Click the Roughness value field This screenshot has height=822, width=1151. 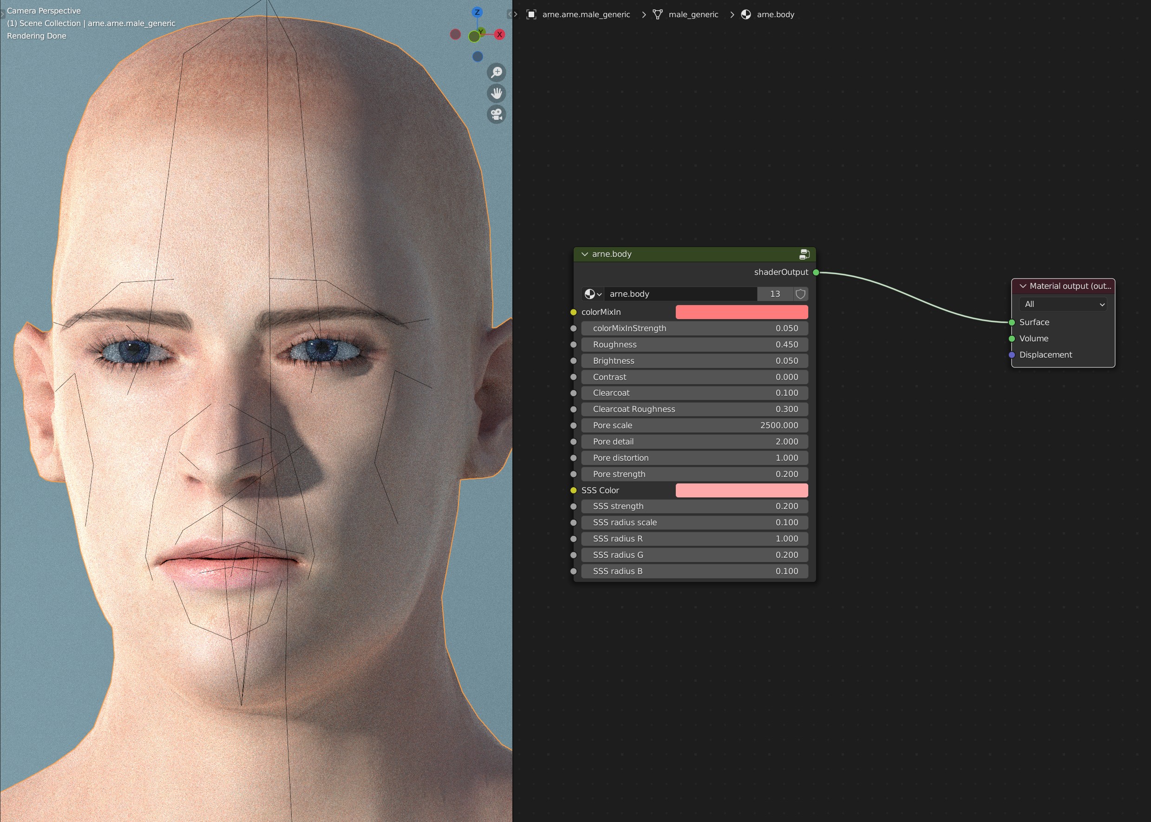(694, 345)
